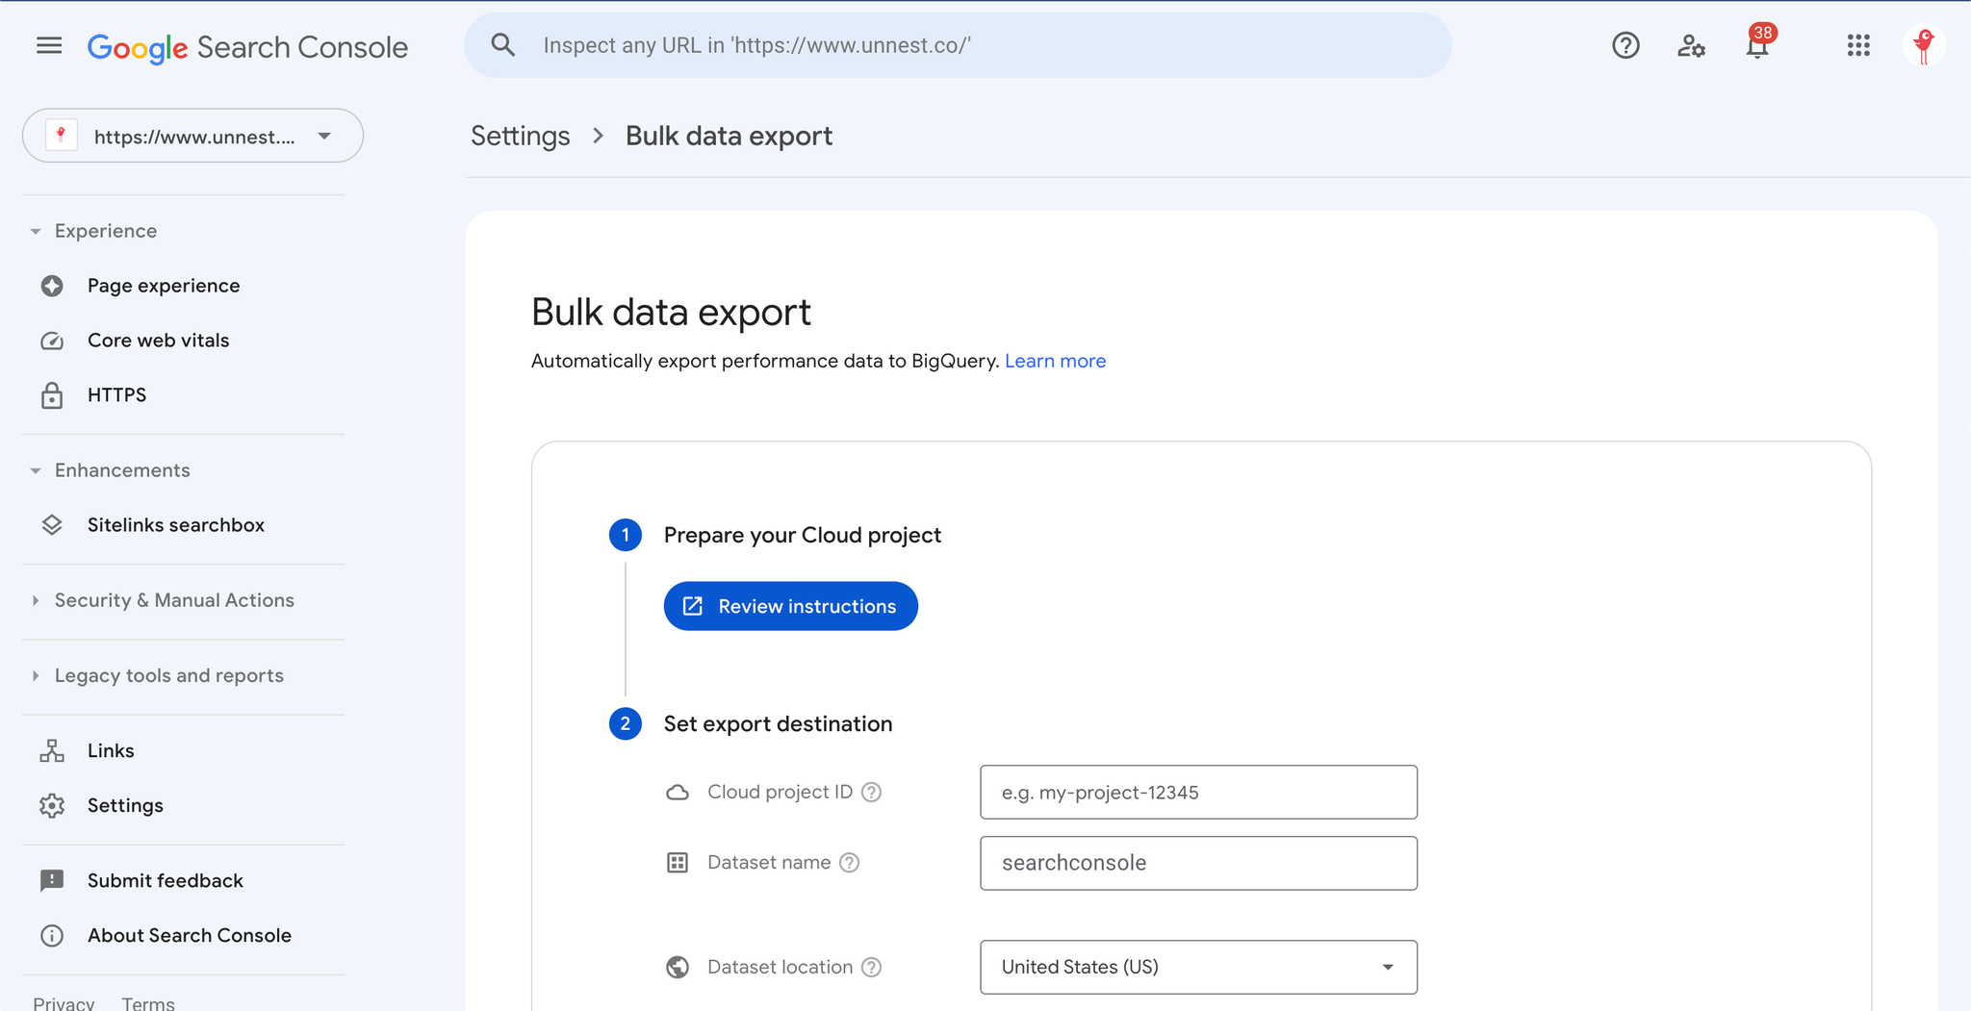The image size is (1971, 1011).
Task: Show help for Dataset location
Action: pos(871,967)
